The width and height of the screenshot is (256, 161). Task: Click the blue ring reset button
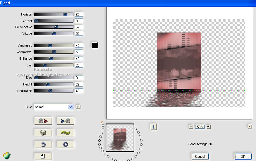coord(66,145)
